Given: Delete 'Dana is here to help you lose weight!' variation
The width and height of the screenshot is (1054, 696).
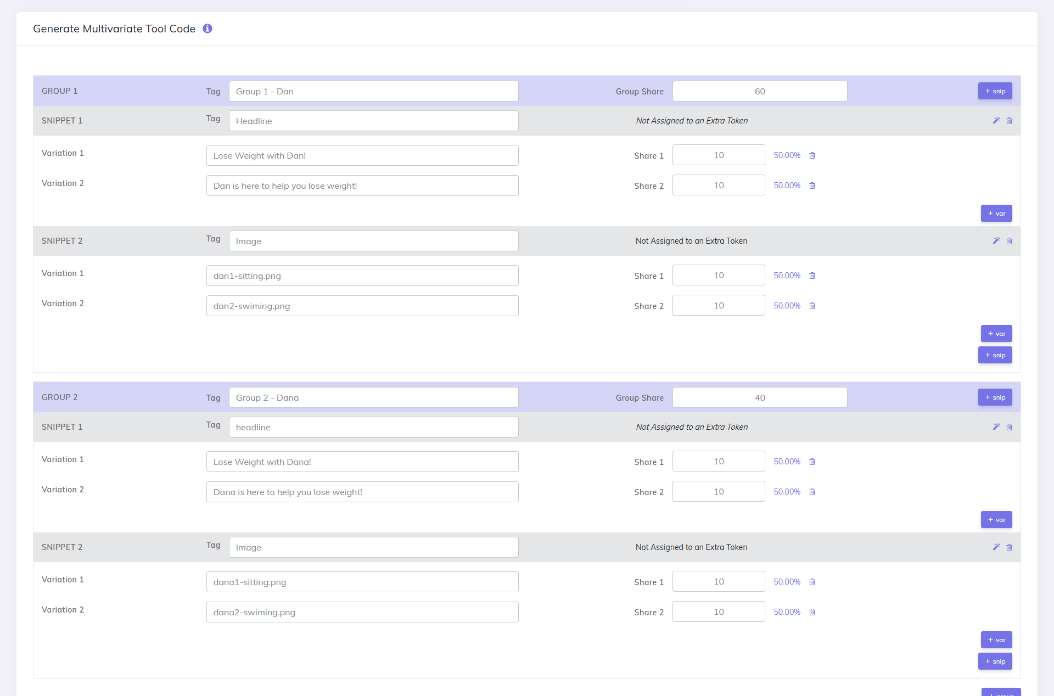Looking at the screenshot, I should (x=812, y=492).
